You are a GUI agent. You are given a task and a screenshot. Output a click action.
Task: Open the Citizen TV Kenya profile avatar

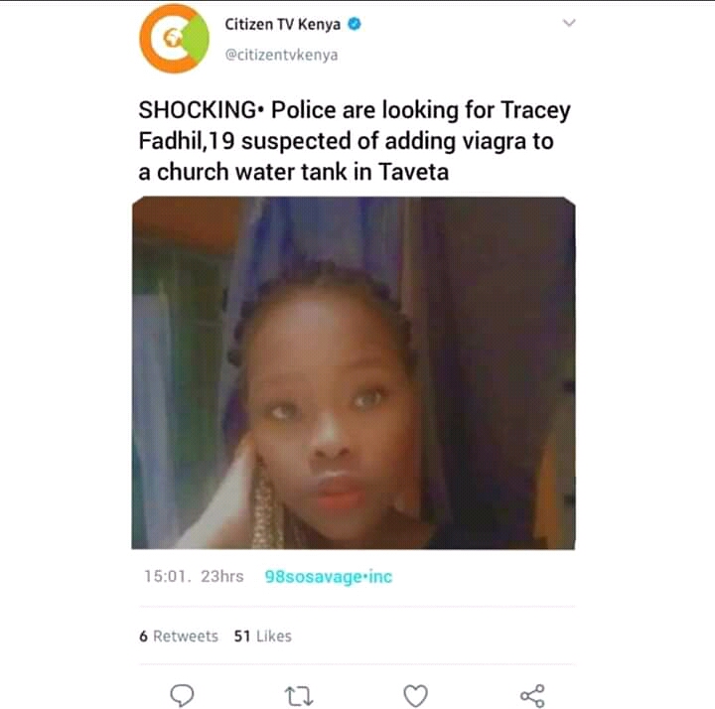point(174,39)
